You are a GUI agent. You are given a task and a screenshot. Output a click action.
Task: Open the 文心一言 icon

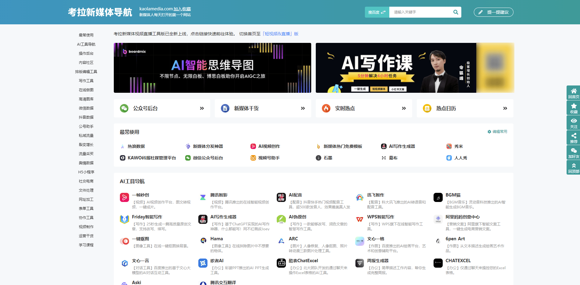coord(124,263)
